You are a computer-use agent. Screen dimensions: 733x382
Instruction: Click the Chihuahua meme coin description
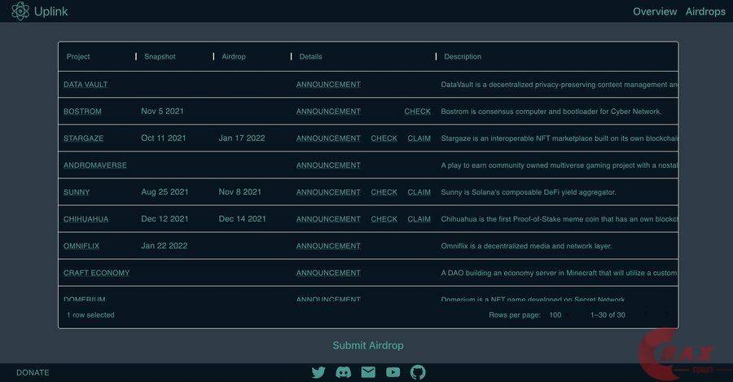tap(559, 219)
